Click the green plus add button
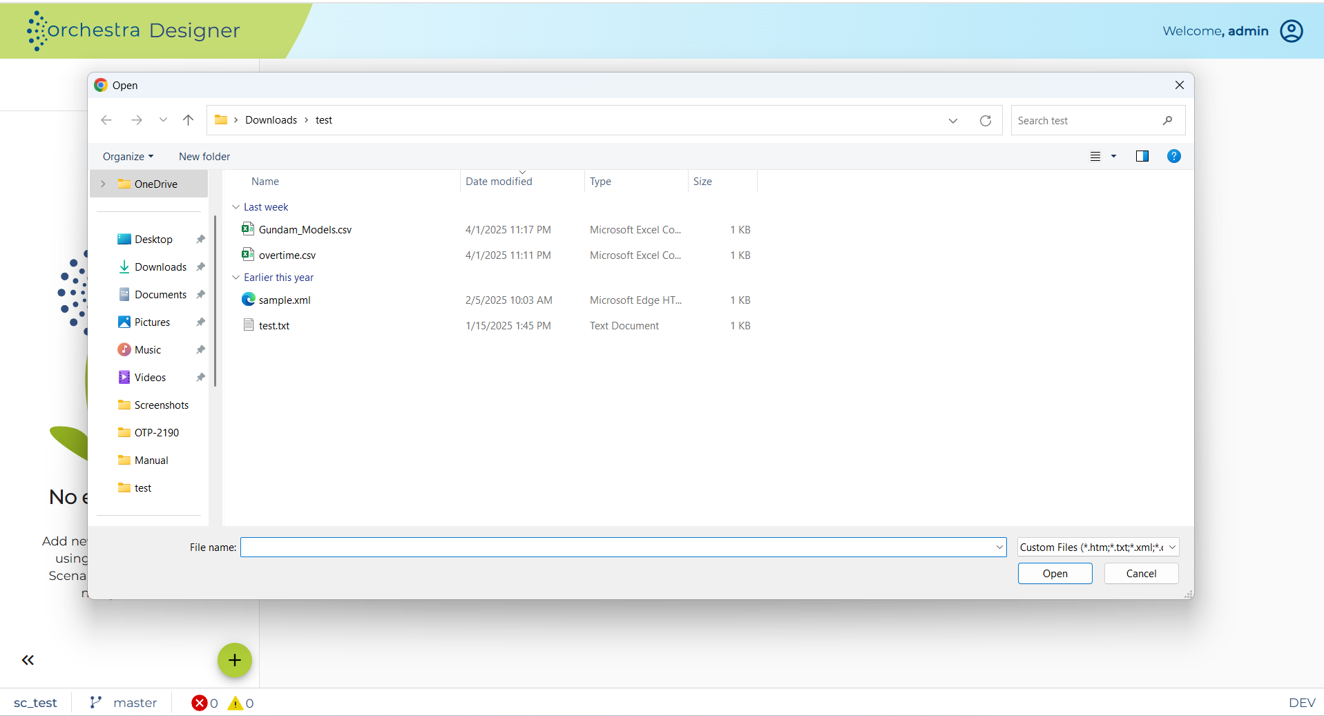This screenshot has width=1324, height=716. pyautogui.click(x=235, y=660)
